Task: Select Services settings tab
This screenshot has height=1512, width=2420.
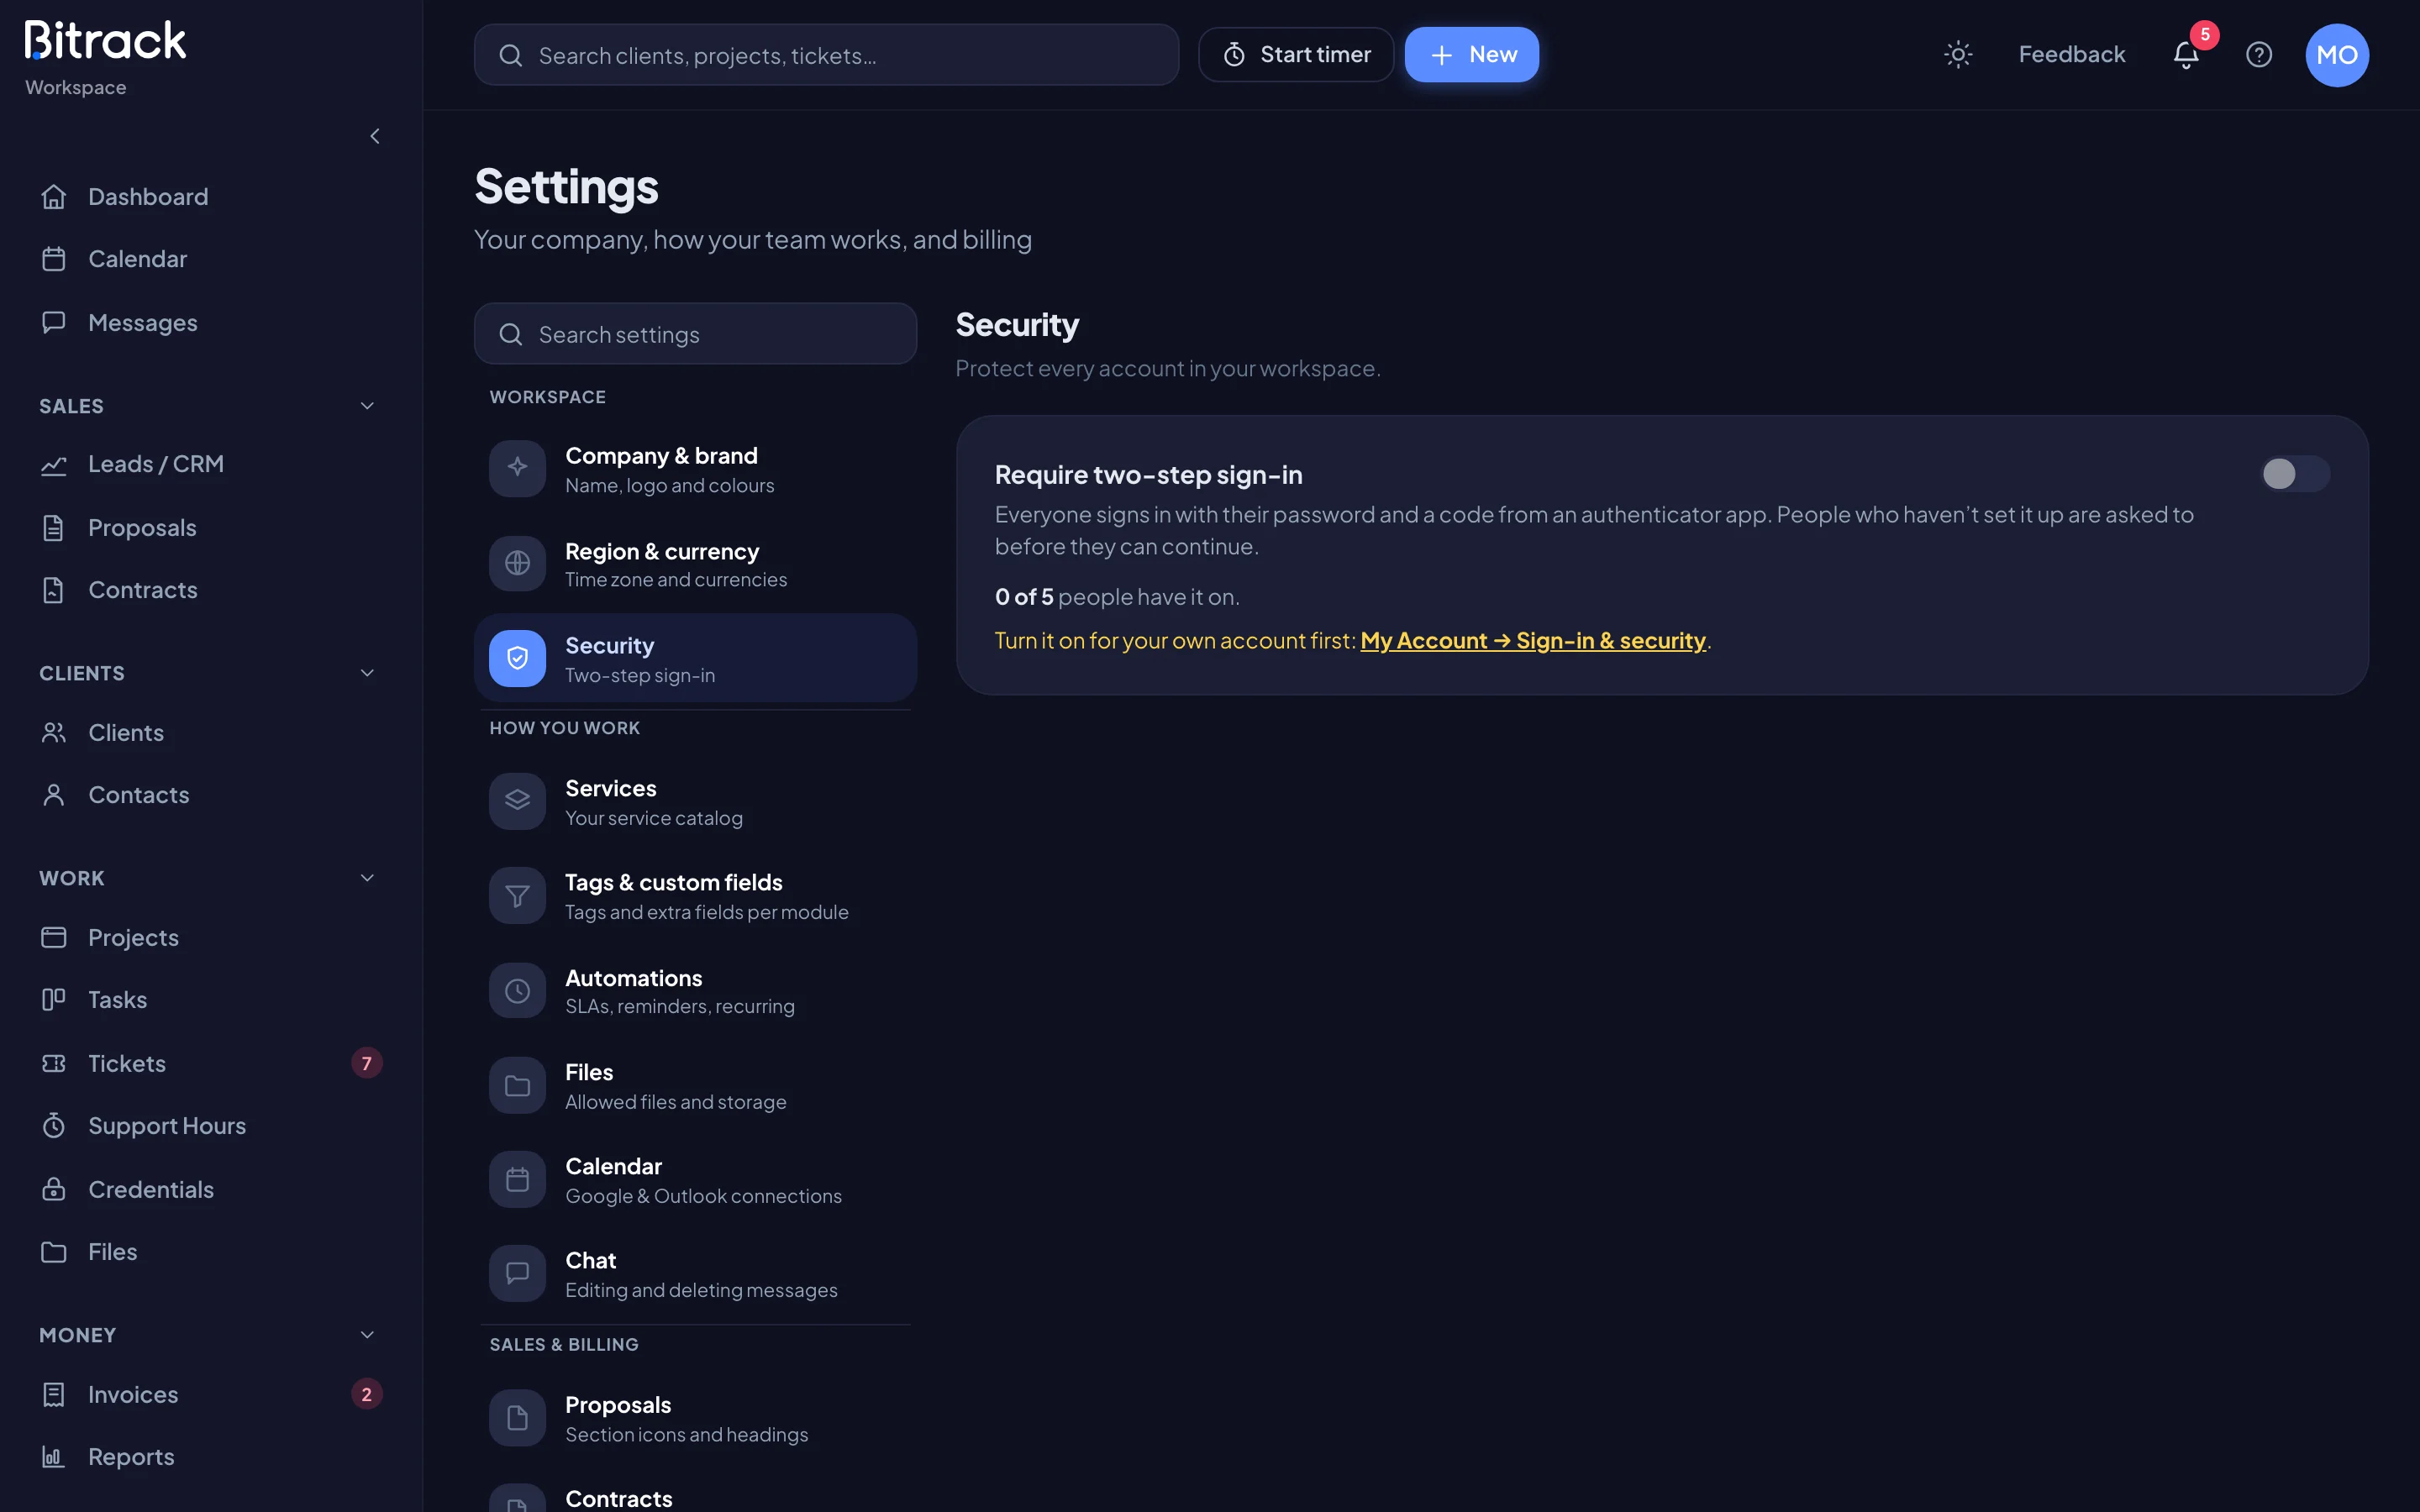Action: [x=695, y=802]
